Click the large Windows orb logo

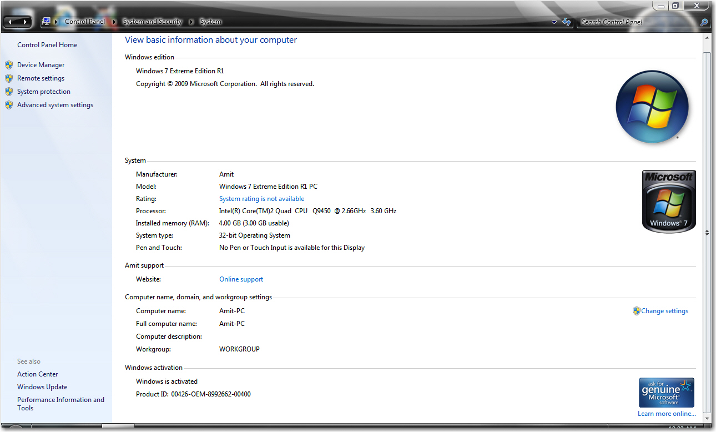click(x=652, y=107)
